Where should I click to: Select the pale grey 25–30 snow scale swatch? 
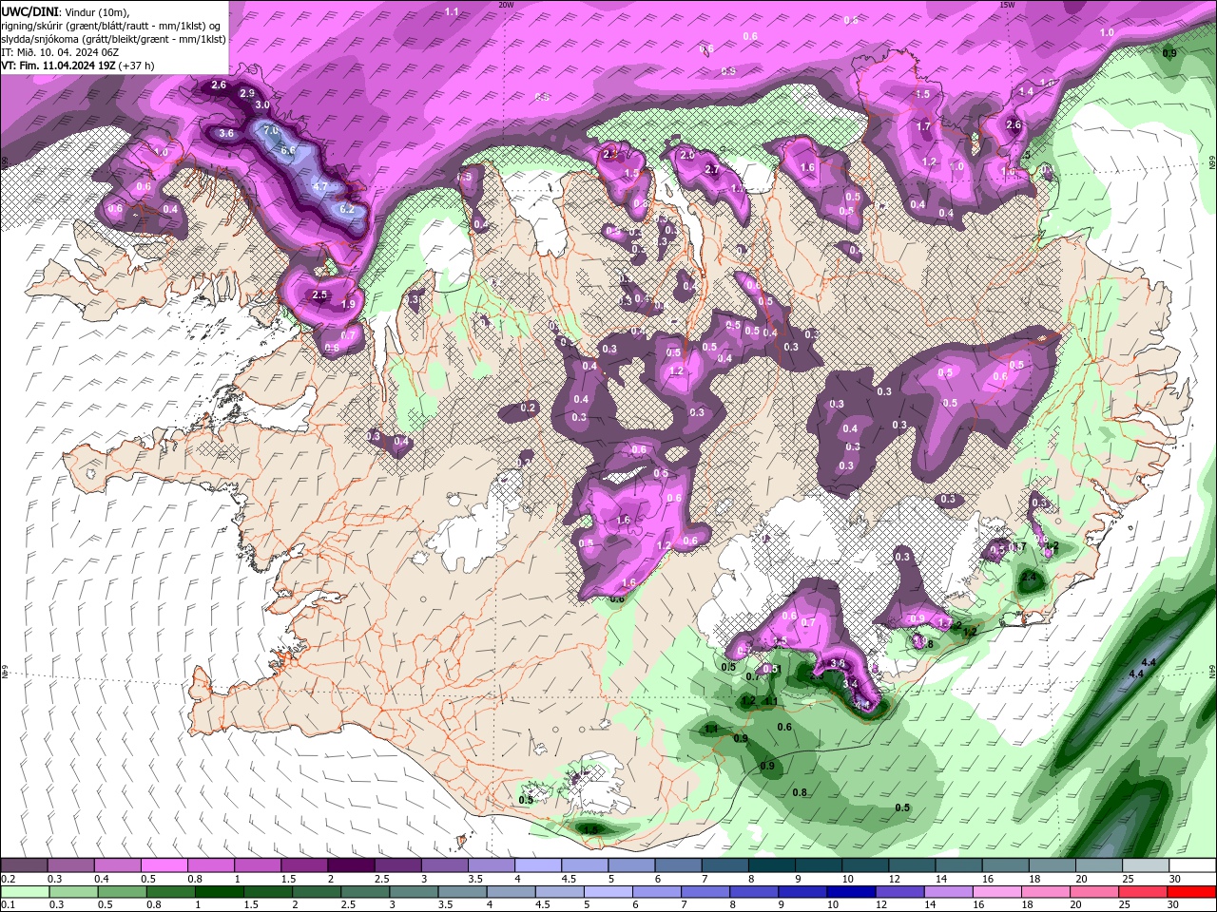pyautogui.click(x=1147, y=865)
